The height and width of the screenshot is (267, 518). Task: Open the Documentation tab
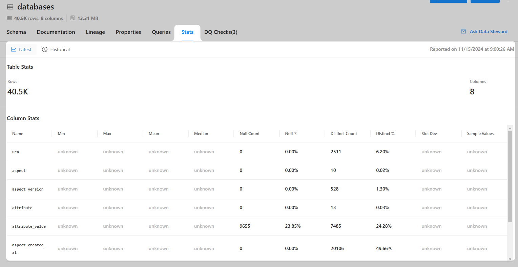(56, 32)
